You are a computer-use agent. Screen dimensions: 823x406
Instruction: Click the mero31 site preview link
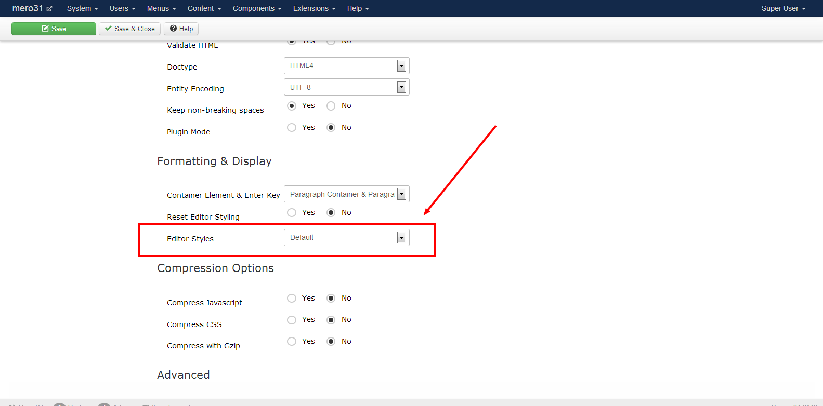point(32,8)
